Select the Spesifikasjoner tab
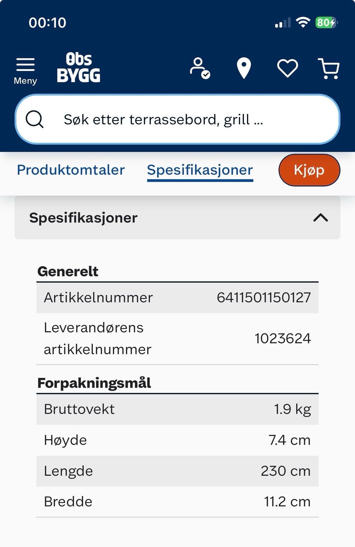The image size is (355, 547). pos(200,170)
